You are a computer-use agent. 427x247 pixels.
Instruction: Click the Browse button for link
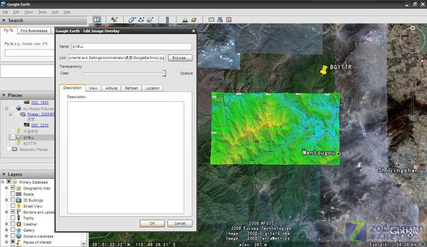tap(180, 58)
